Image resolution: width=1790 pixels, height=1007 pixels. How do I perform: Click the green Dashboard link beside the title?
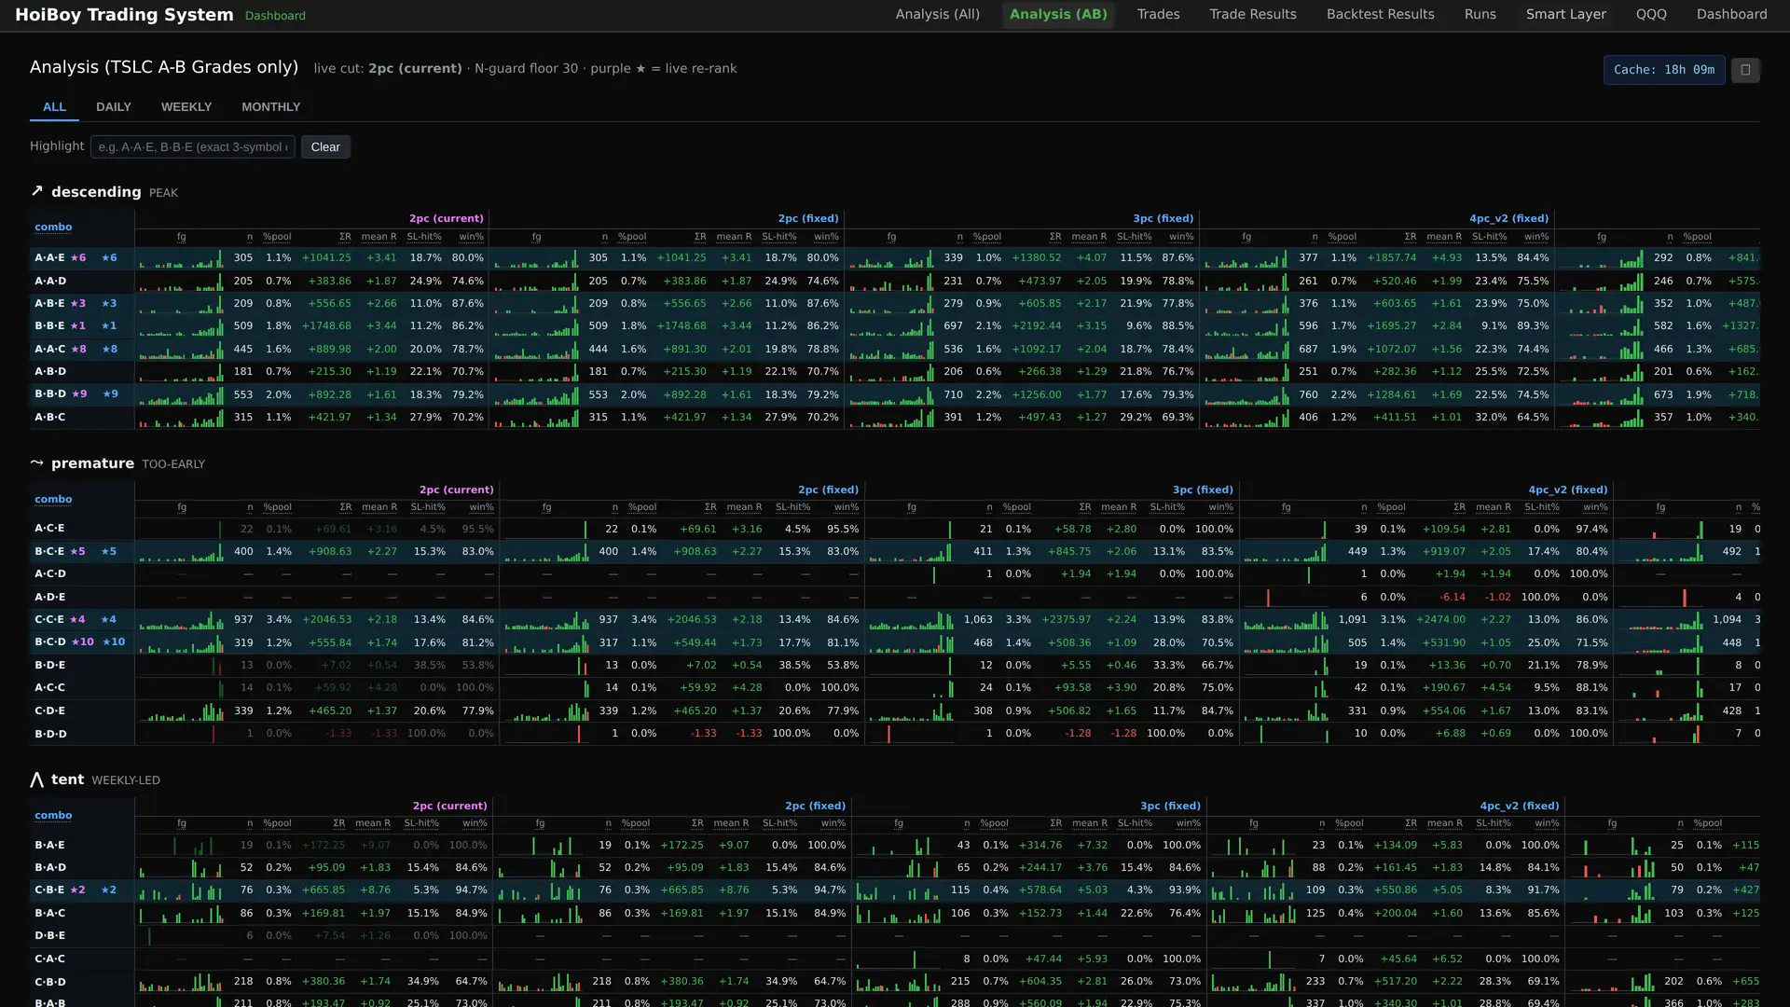click(275, 16)
